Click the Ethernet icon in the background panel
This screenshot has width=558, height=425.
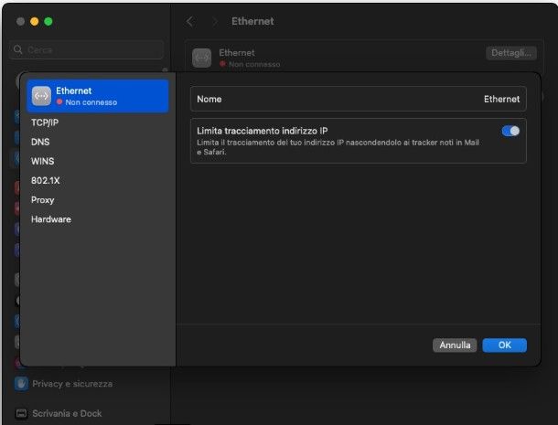(201, 58)
